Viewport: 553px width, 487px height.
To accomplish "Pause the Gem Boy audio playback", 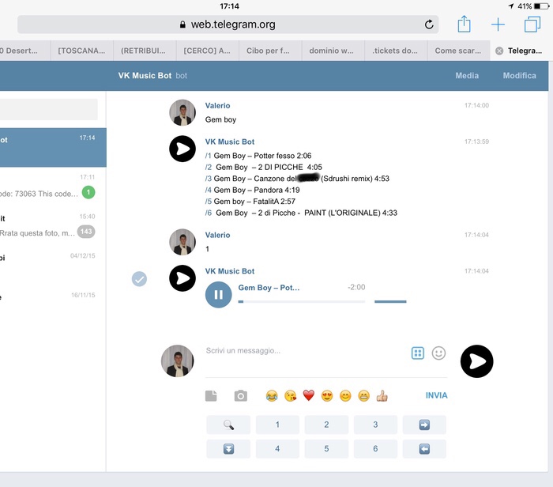I will tap(218, 294).
